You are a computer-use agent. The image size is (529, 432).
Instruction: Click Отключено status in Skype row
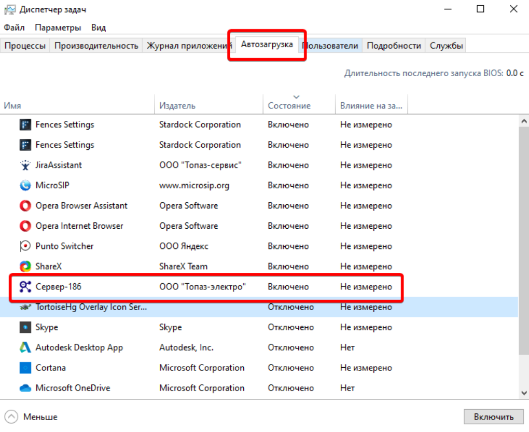click(x=291, y=327)
